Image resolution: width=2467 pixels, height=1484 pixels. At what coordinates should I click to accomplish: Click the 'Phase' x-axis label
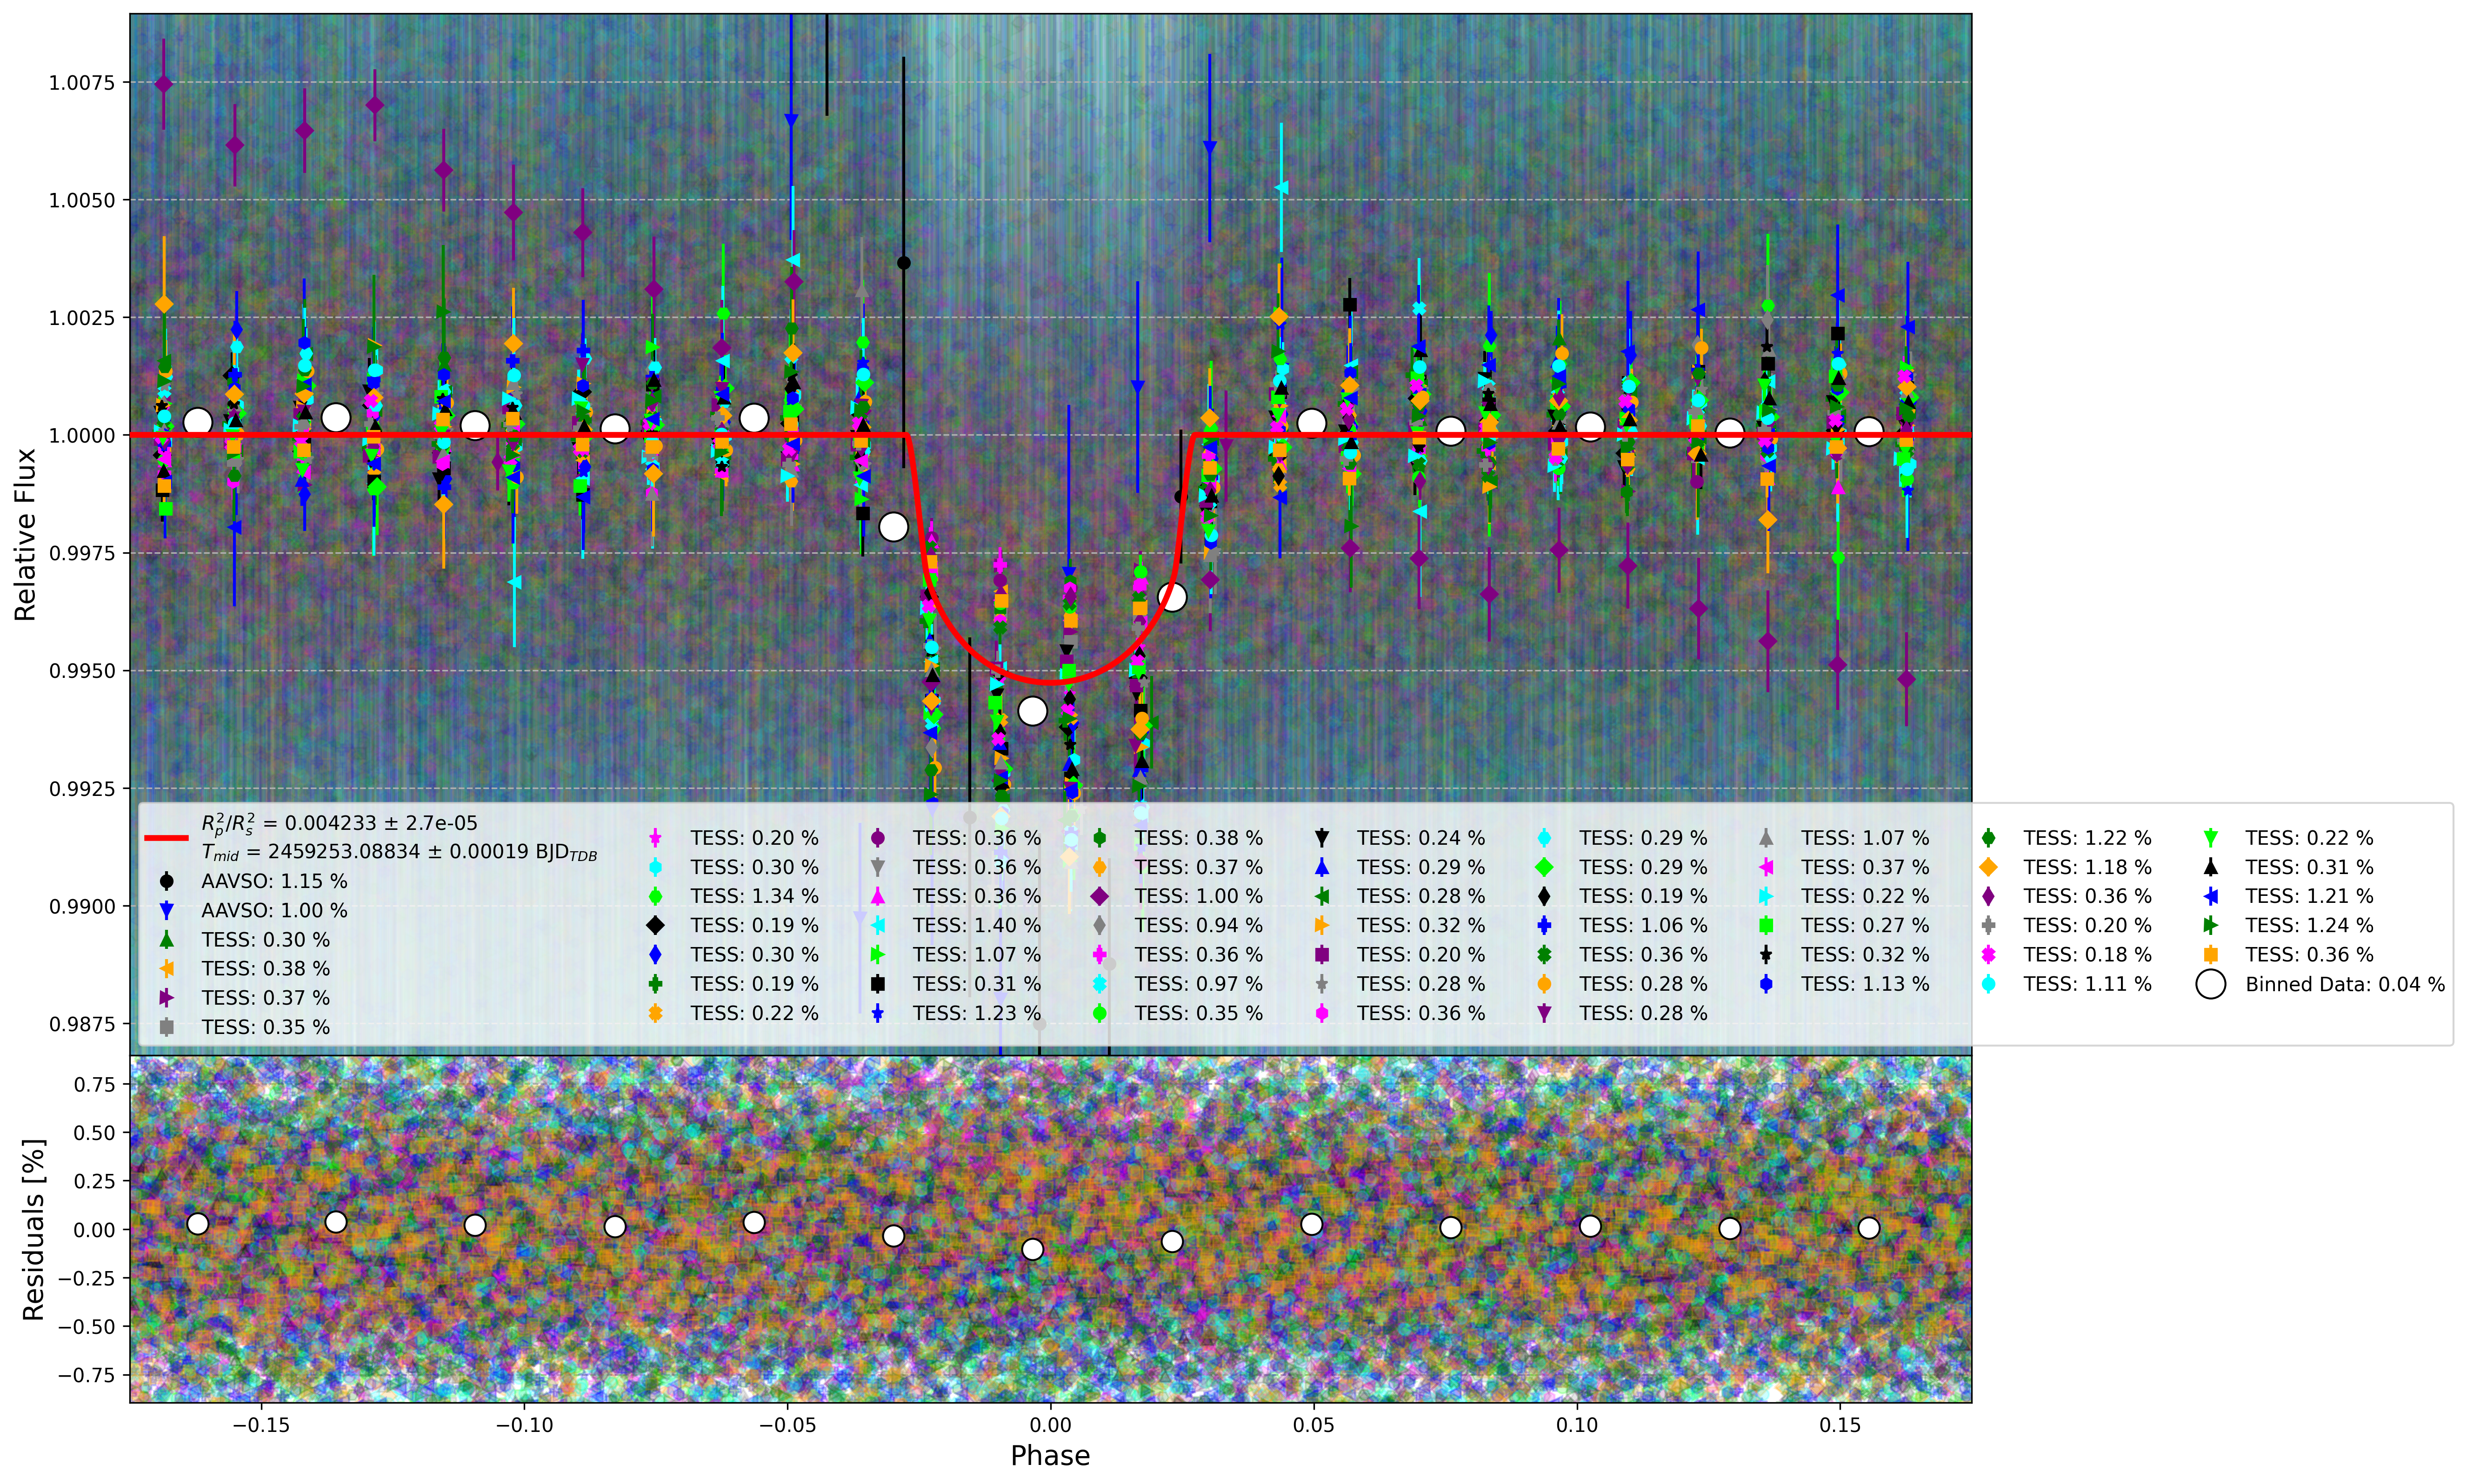coord(1049,1456)
